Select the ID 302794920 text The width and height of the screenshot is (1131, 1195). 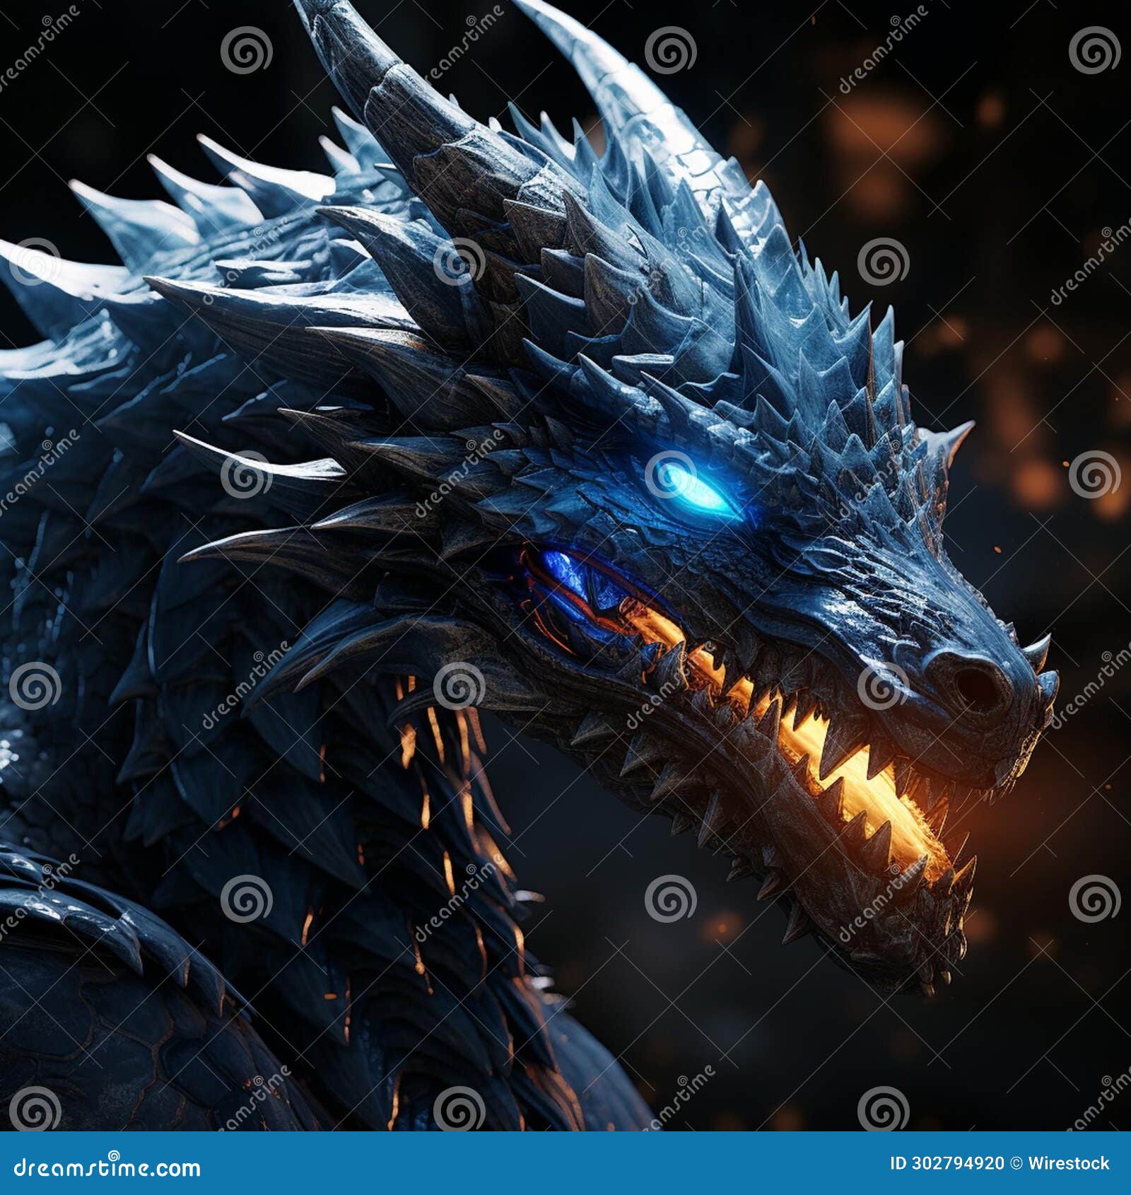coord(947,1163)
